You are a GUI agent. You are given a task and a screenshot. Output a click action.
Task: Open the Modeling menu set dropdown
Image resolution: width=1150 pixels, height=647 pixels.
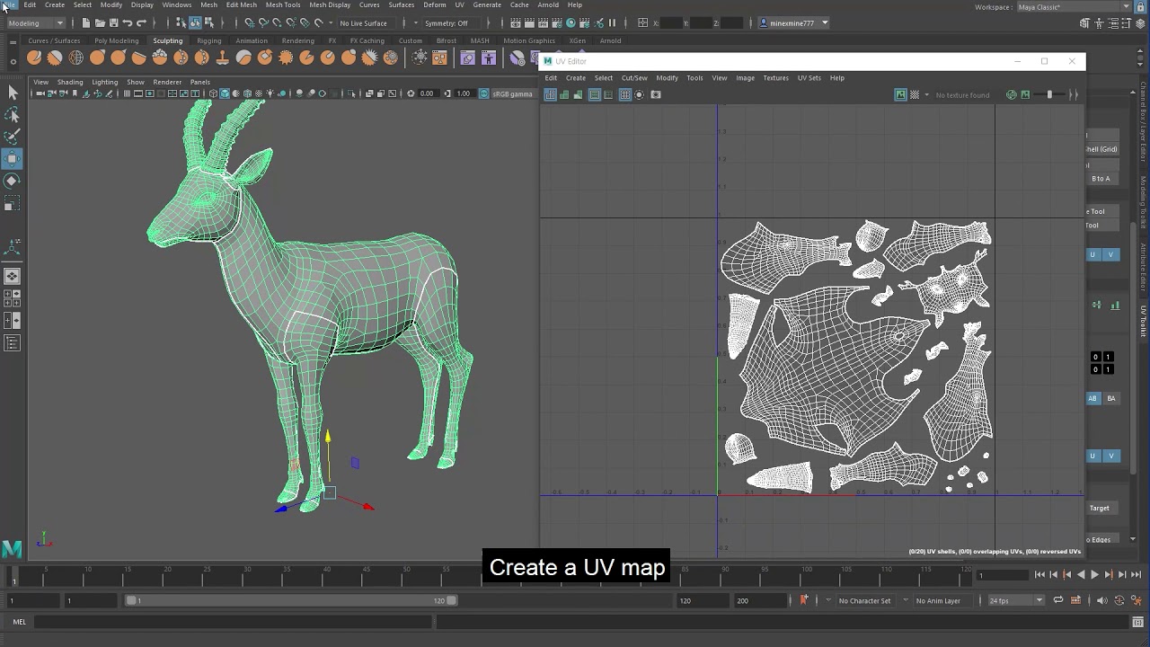click(x=36, y=22)
